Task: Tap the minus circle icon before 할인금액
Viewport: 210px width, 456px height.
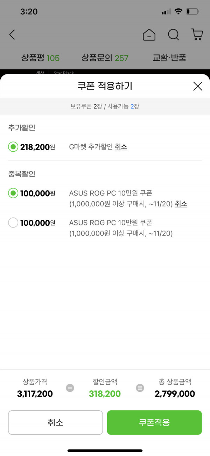Action: click(70, 388)
